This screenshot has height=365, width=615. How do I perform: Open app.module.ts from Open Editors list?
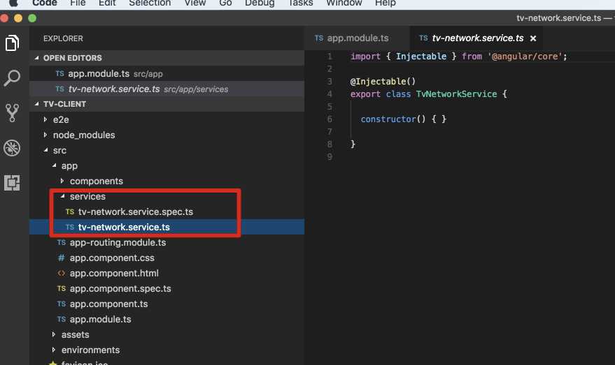click(x=167, y=73)
